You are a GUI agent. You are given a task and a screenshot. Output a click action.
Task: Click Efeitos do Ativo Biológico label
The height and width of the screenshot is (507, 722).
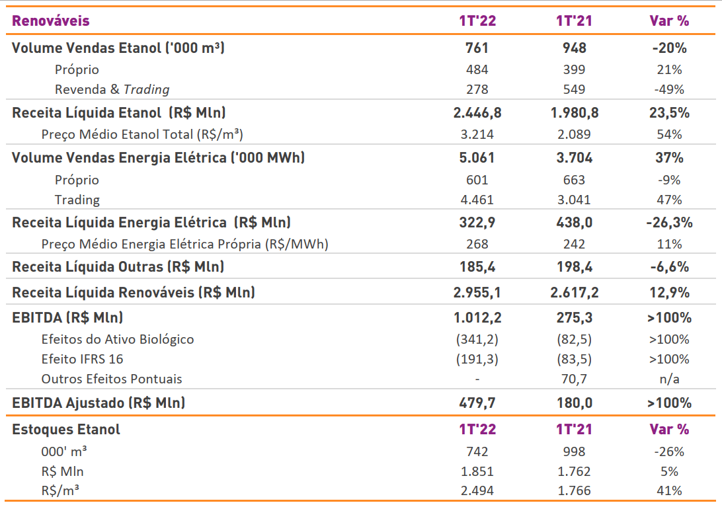click(118, 340)
